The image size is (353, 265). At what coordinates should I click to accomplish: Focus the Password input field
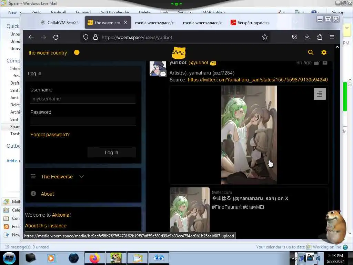pyautogui.click(x=83, y=121)
